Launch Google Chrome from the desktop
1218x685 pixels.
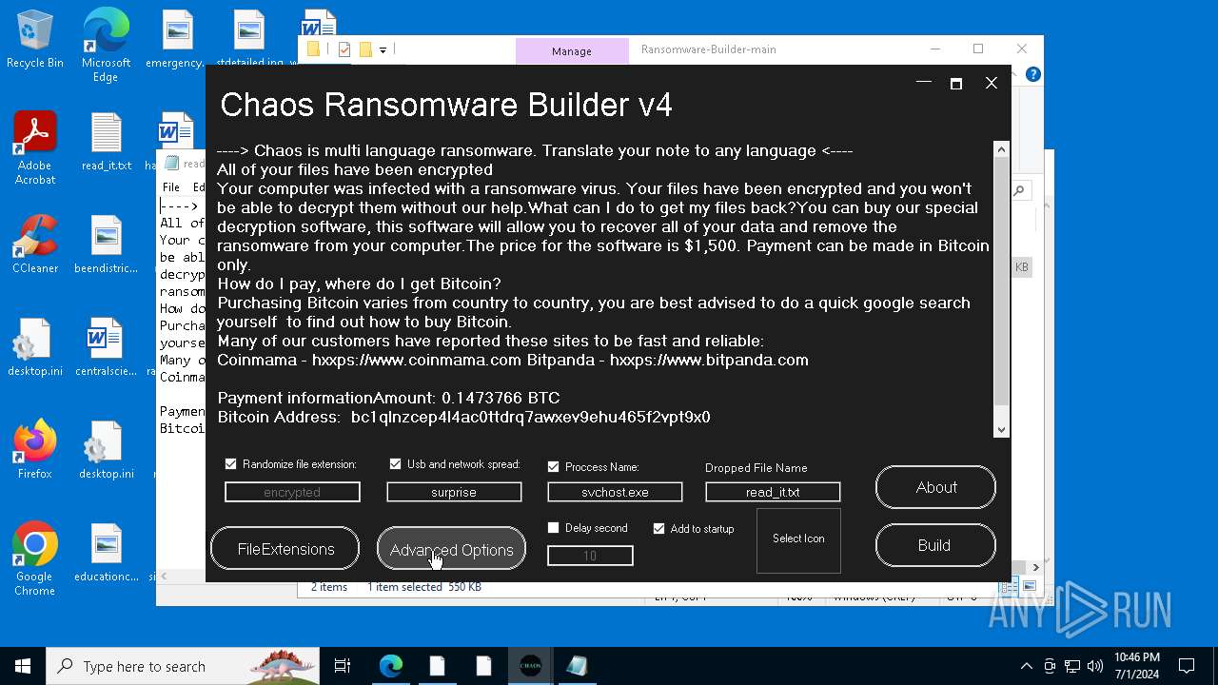[35, 559]
